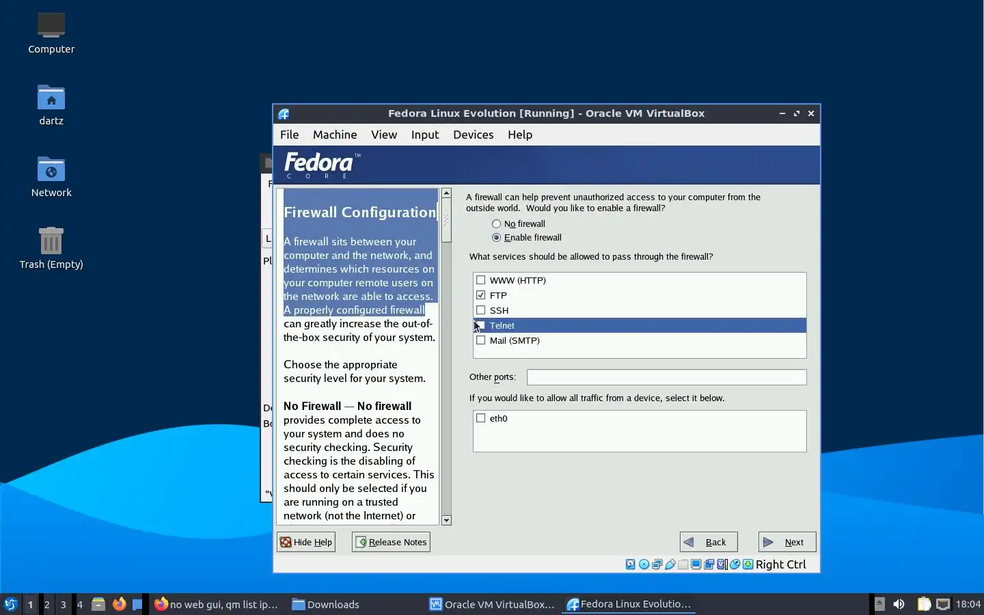Click the shared folders status icon

point(683,564)
